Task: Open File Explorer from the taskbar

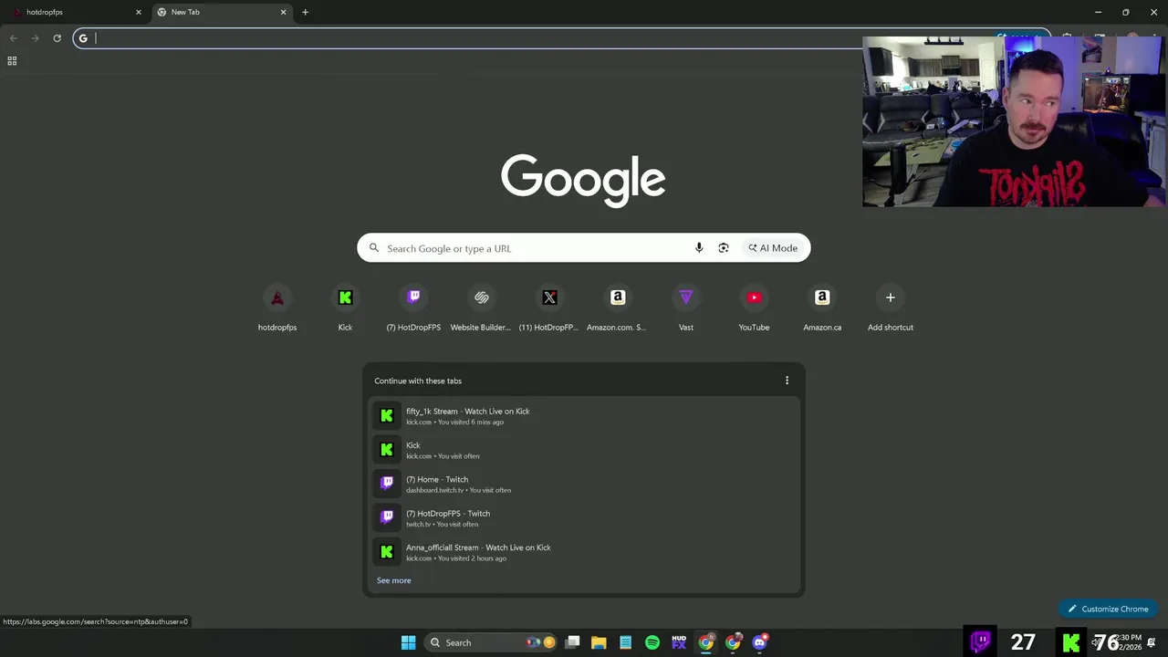Action: [599, 642]
